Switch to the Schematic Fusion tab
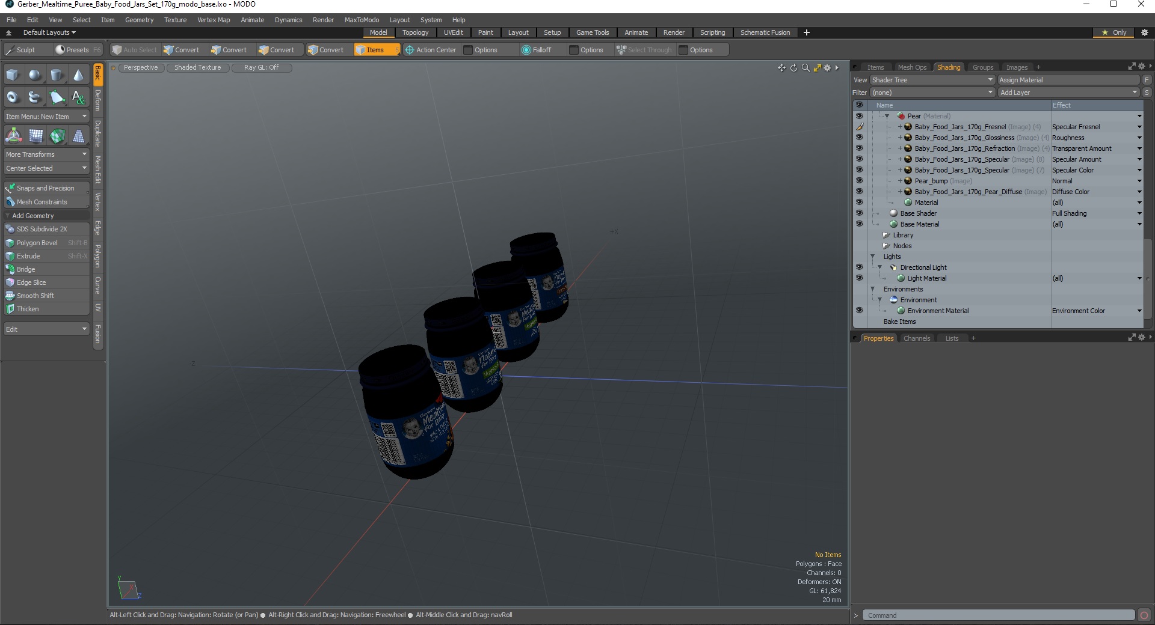 point(765,32)
